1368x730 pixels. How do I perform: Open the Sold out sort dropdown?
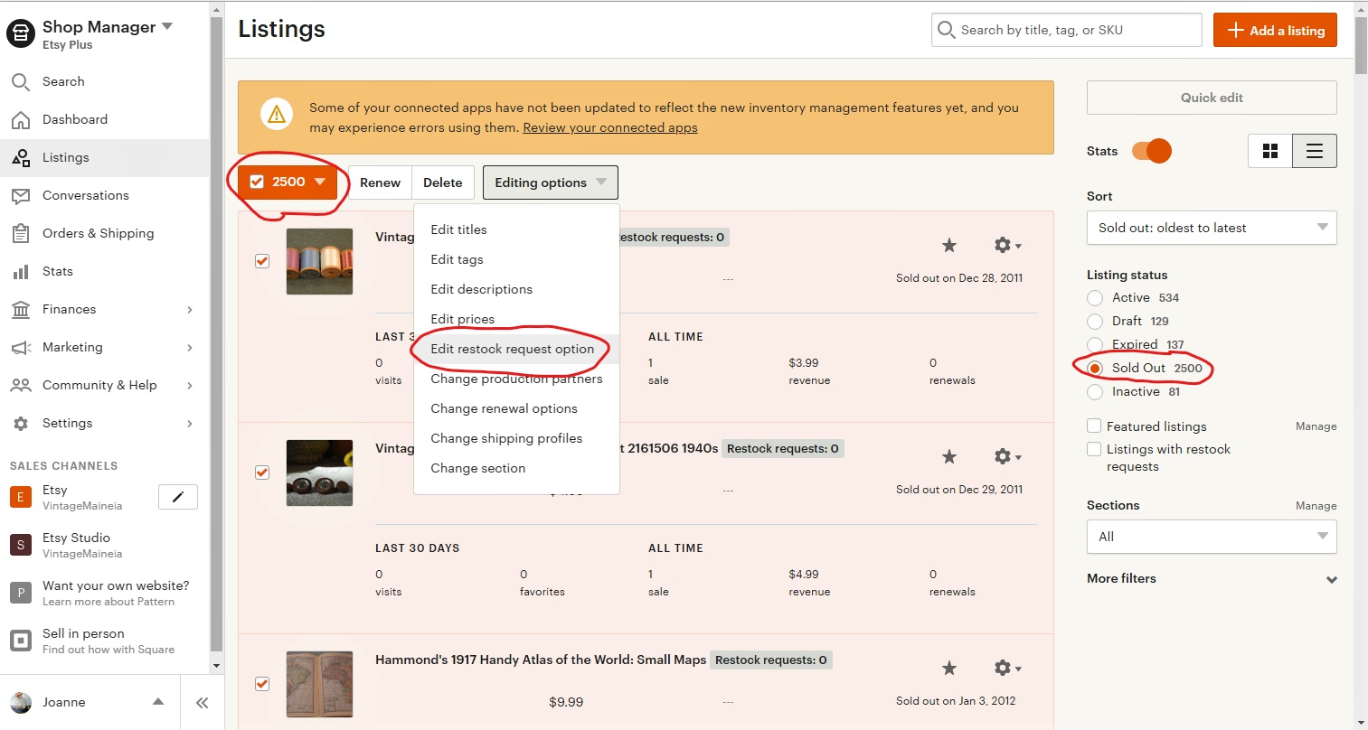[x=1211, y=228]
